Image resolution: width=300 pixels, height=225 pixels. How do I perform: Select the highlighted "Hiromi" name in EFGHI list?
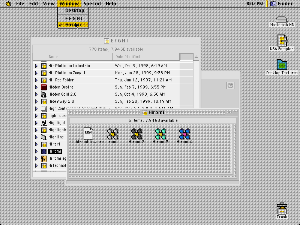click(55, 151)
